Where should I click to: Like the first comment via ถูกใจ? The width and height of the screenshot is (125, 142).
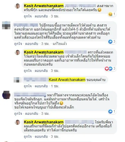28,16
